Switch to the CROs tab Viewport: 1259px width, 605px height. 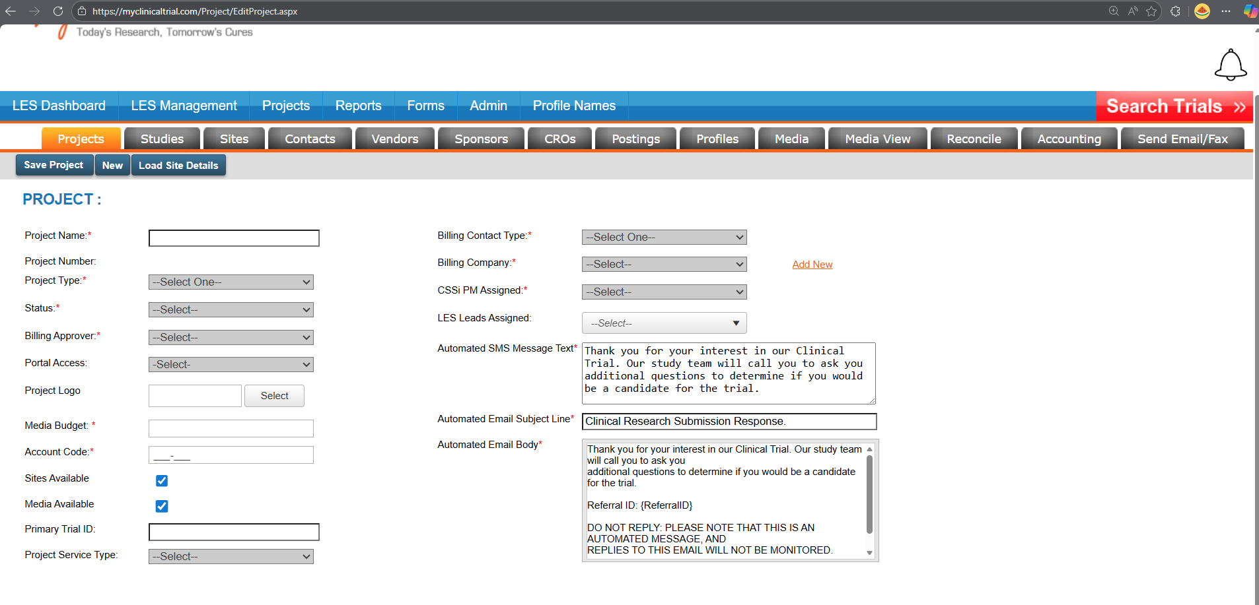(560, 139)
